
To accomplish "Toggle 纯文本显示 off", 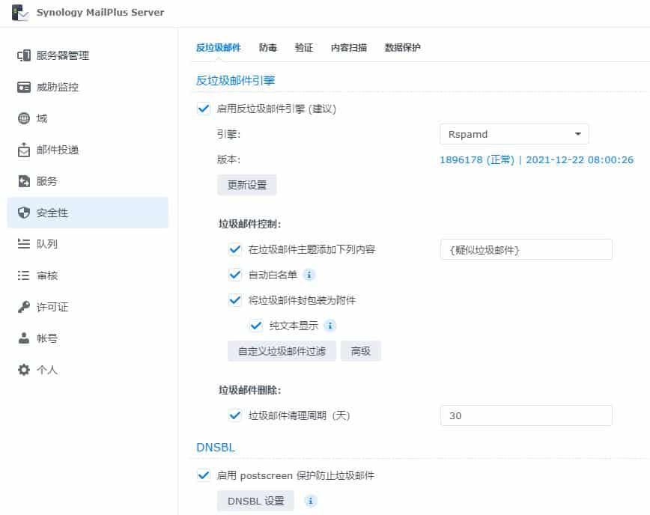I will point(255,325).
